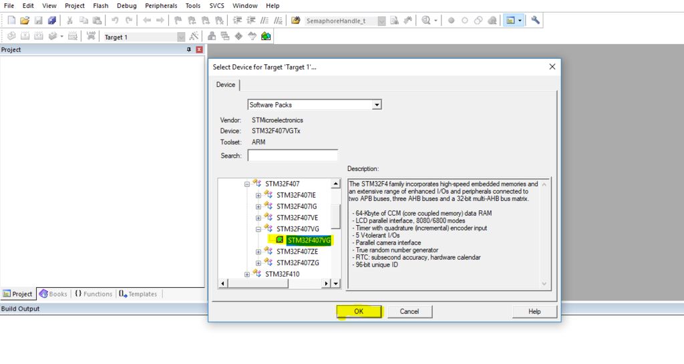
Task: Open the Debug session magnifier icon
Action: point(426,21)
